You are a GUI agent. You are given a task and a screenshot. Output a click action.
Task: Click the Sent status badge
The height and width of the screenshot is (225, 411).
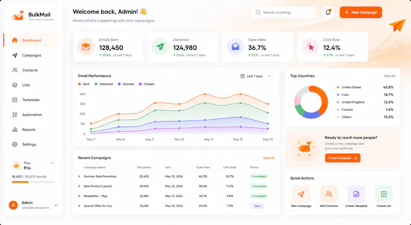(257, 206)
